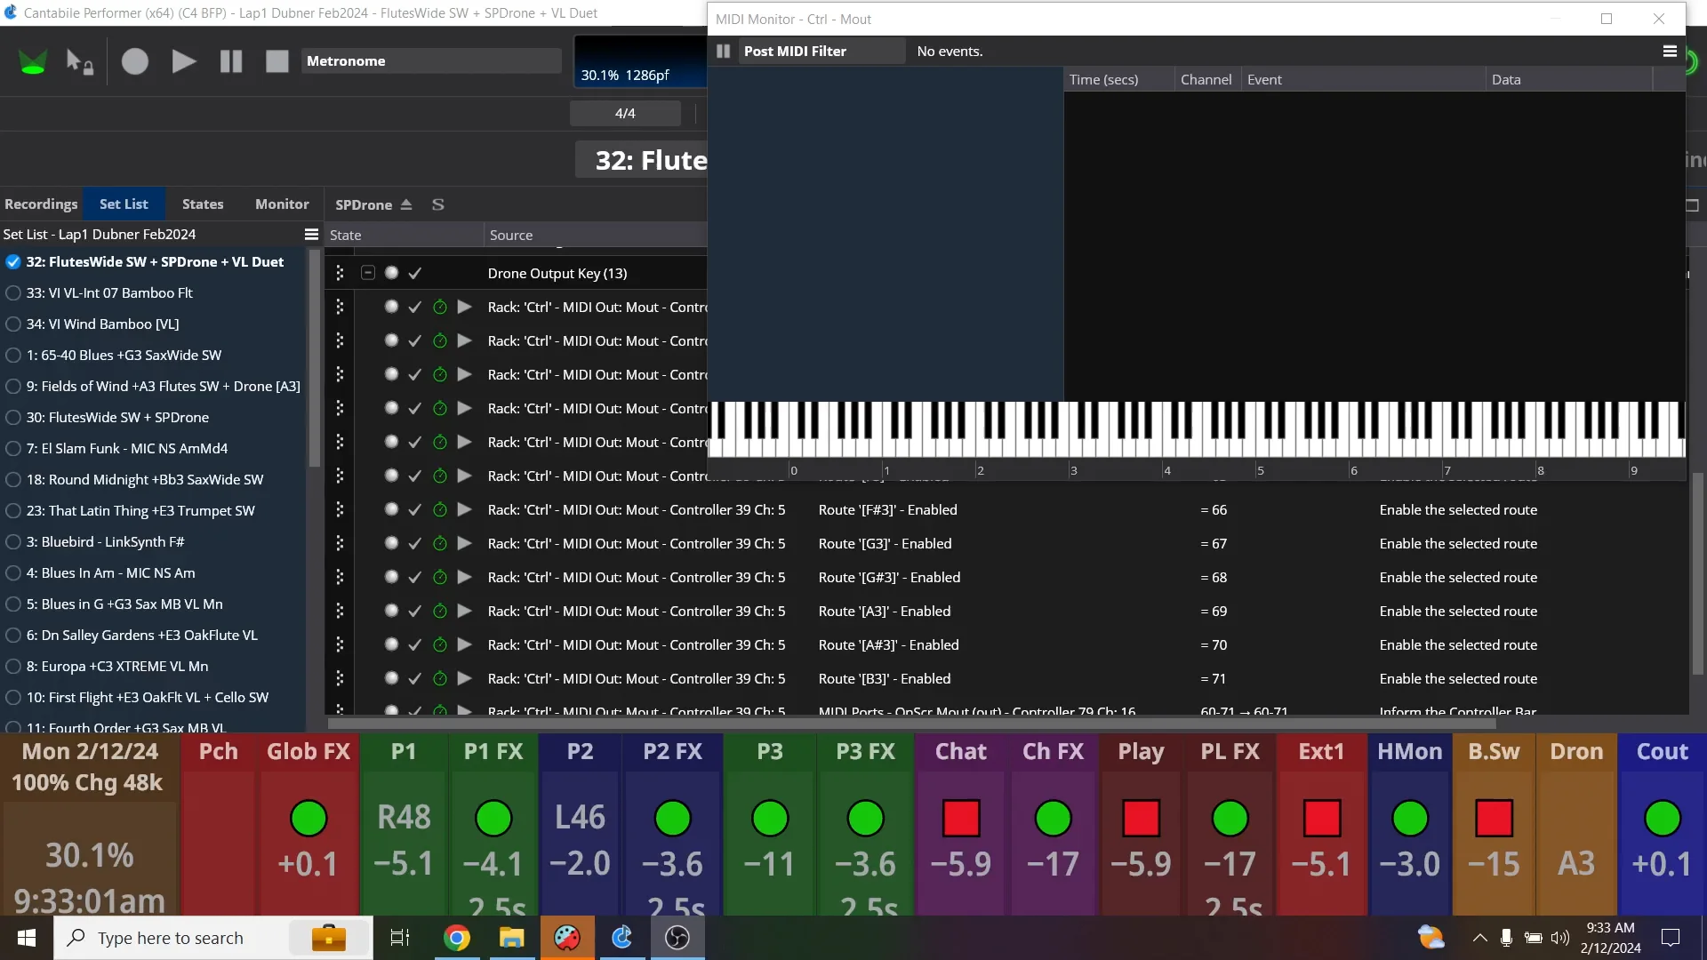Click the Channel column header in MIDI Monitor
This screenshot has width=1707, height=960.
pos(1206,79)
